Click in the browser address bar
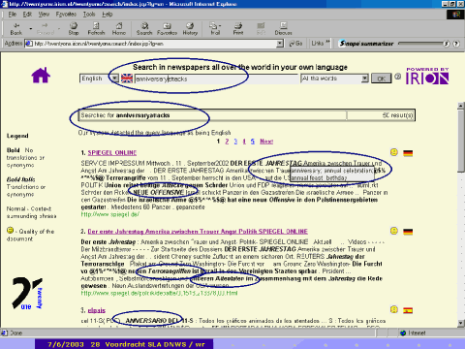The image size is (465, 349). pos(155,44)
